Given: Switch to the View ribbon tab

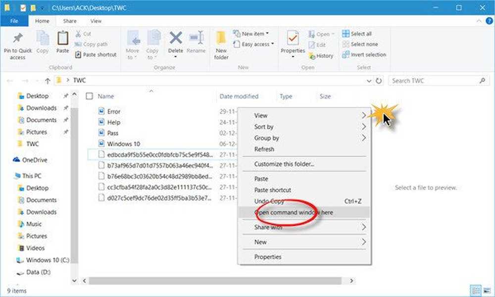Looking at the screenshot, I should [96, 21].
